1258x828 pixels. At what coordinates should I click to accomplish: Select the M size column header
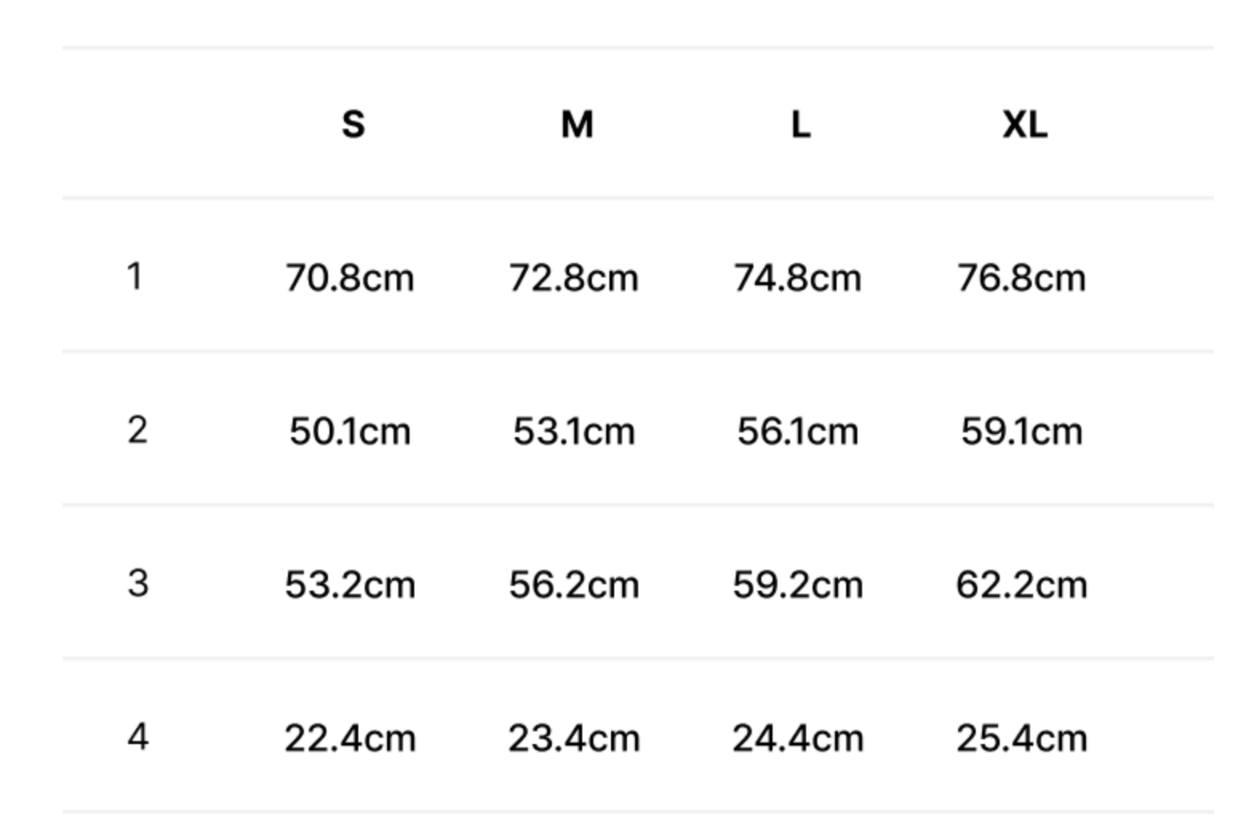pyautogui.click(x=577, y=125)
